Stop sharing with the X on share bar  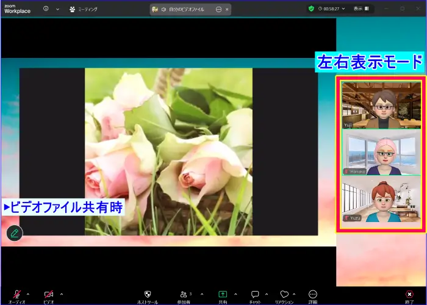(227, 10)
